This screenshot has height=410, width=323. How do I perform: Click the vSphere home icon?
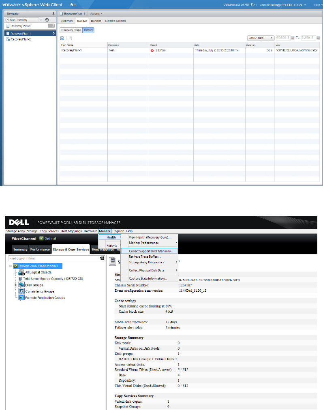tap(72, 4)
